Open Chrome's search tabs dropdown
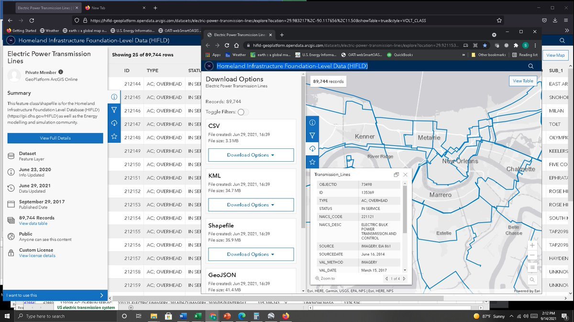The width and height of the screenshot is (574, 322). pos(494,35)
